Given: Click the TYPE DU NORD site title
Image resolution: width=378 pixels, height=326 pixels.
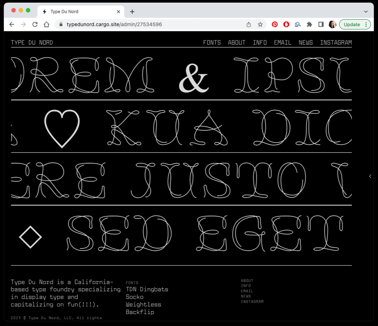Looking at the screenshot, I should pyautogui.click(x=32, y=43).
